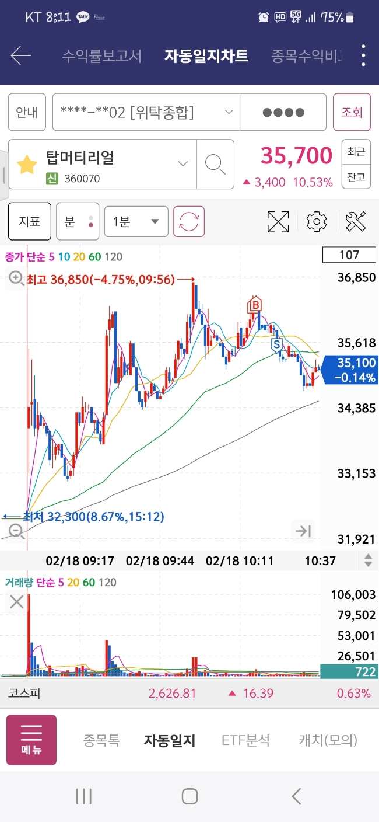Tap the 최근 button

click(x=356, y=152)
